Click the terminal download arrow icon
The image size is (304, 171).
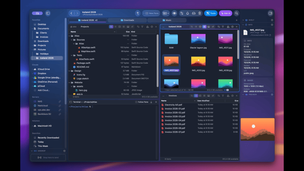[x=151, y=102]
